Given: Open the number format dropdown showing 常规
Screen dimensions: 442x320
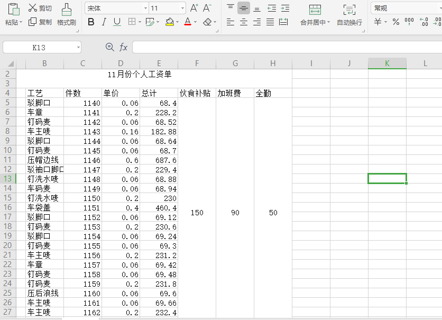Looking at the screenshot, I should 406,8.
